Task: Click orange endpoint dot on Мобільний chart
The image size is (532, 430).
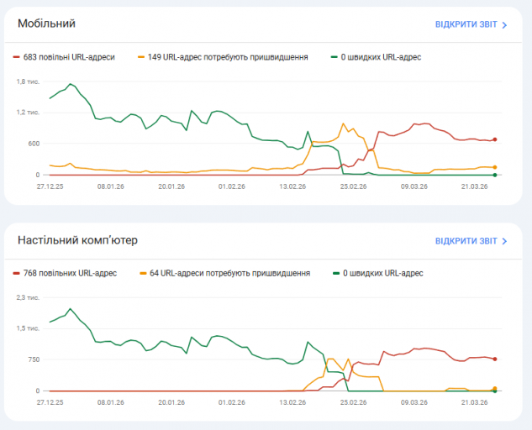Action: click(495, 167)
